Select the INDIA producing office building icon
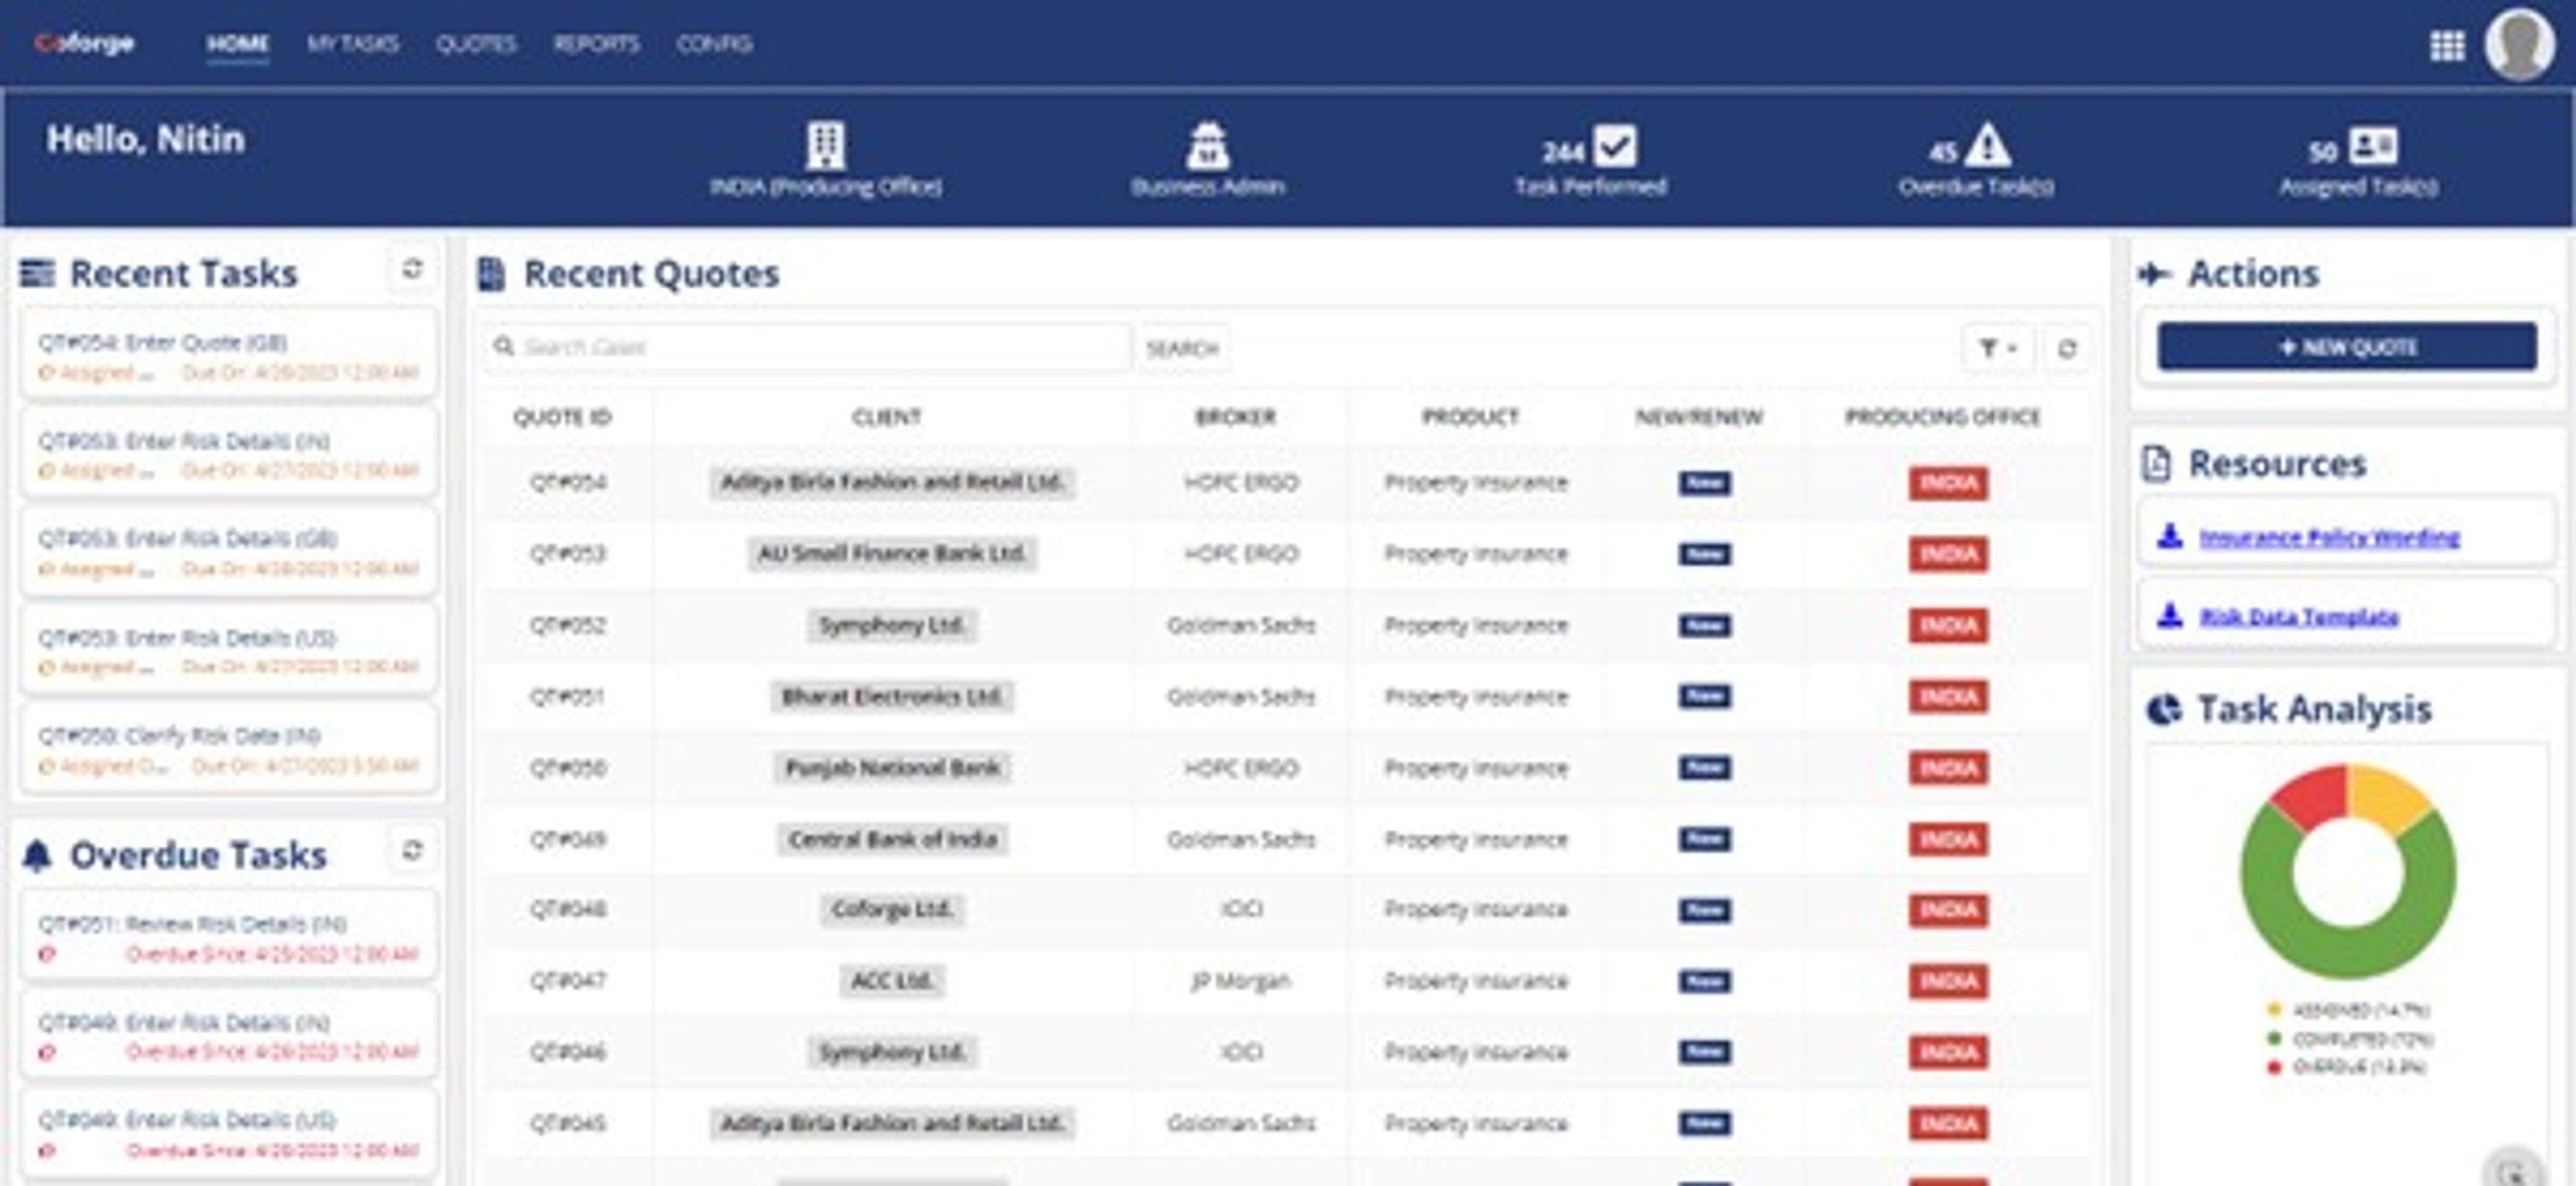2576x1186 pixels. click(826, 146)
